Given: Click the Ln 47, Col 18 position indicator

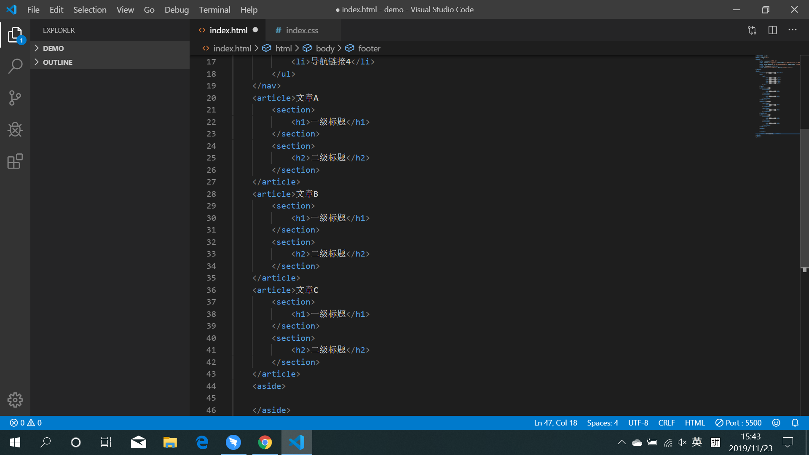Looking at the screenshot, I should (x=555, y=423).
